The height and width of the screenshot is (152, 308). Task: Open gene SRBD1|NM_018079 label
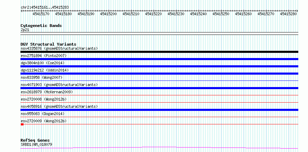[36, 145]
